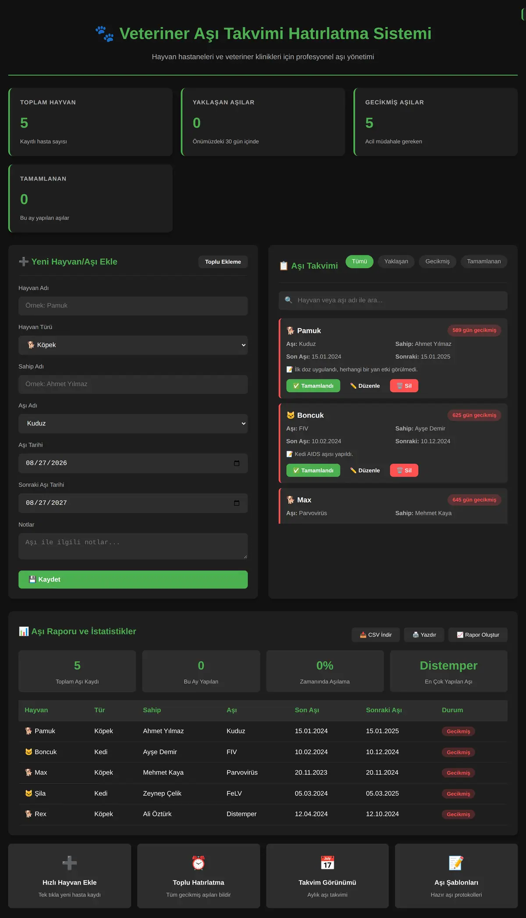Mark Pamuk's vaccine as Tamamlandı
Screen dimensions: 526x918
coord(313,386)
